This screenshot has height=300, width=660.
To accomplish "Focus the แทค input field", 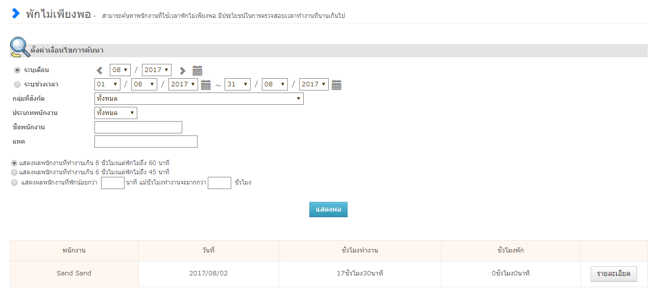I will pyautogui.click(x=145, y=142).
